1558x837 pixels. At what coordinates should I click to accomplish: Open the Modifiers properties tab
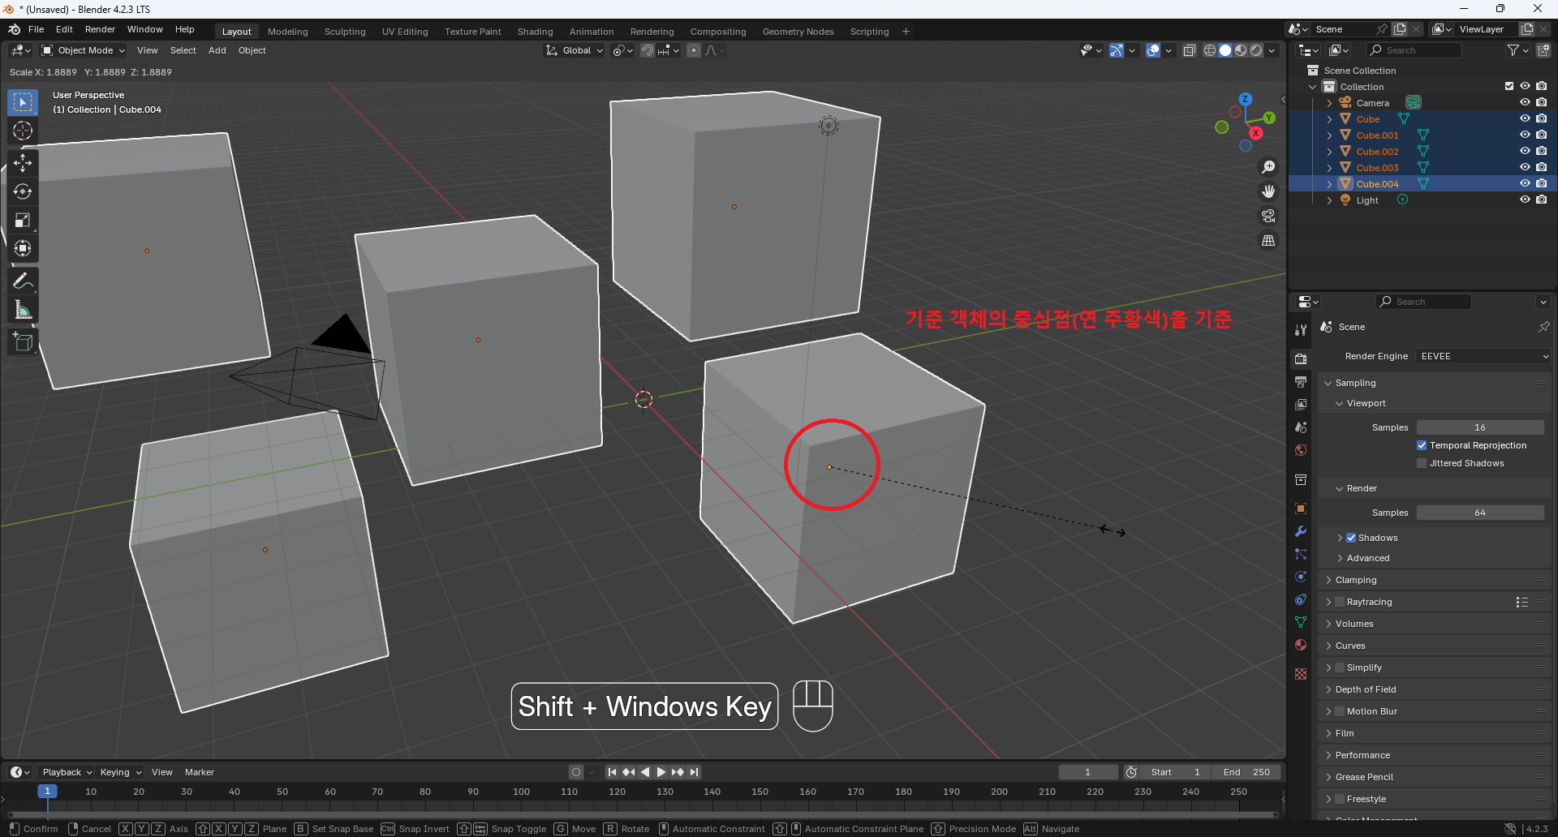pos(1301,531)
